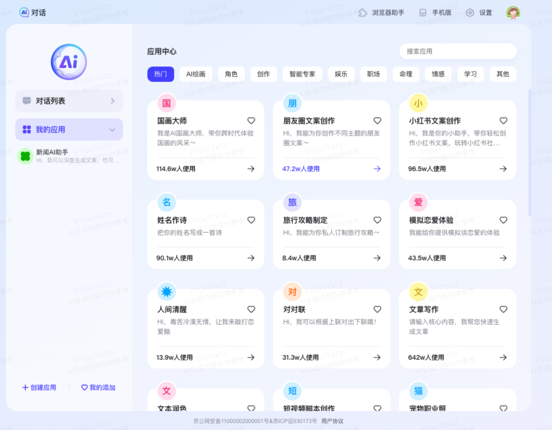The image size is (552, 430).
Task: Click the 642w人使用 usage count
Action: click(426, 357)
